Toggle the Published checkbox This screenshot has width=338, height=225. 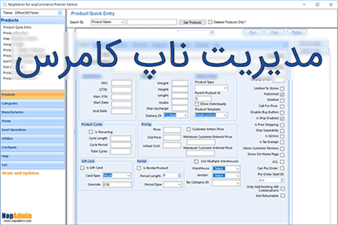282,94
